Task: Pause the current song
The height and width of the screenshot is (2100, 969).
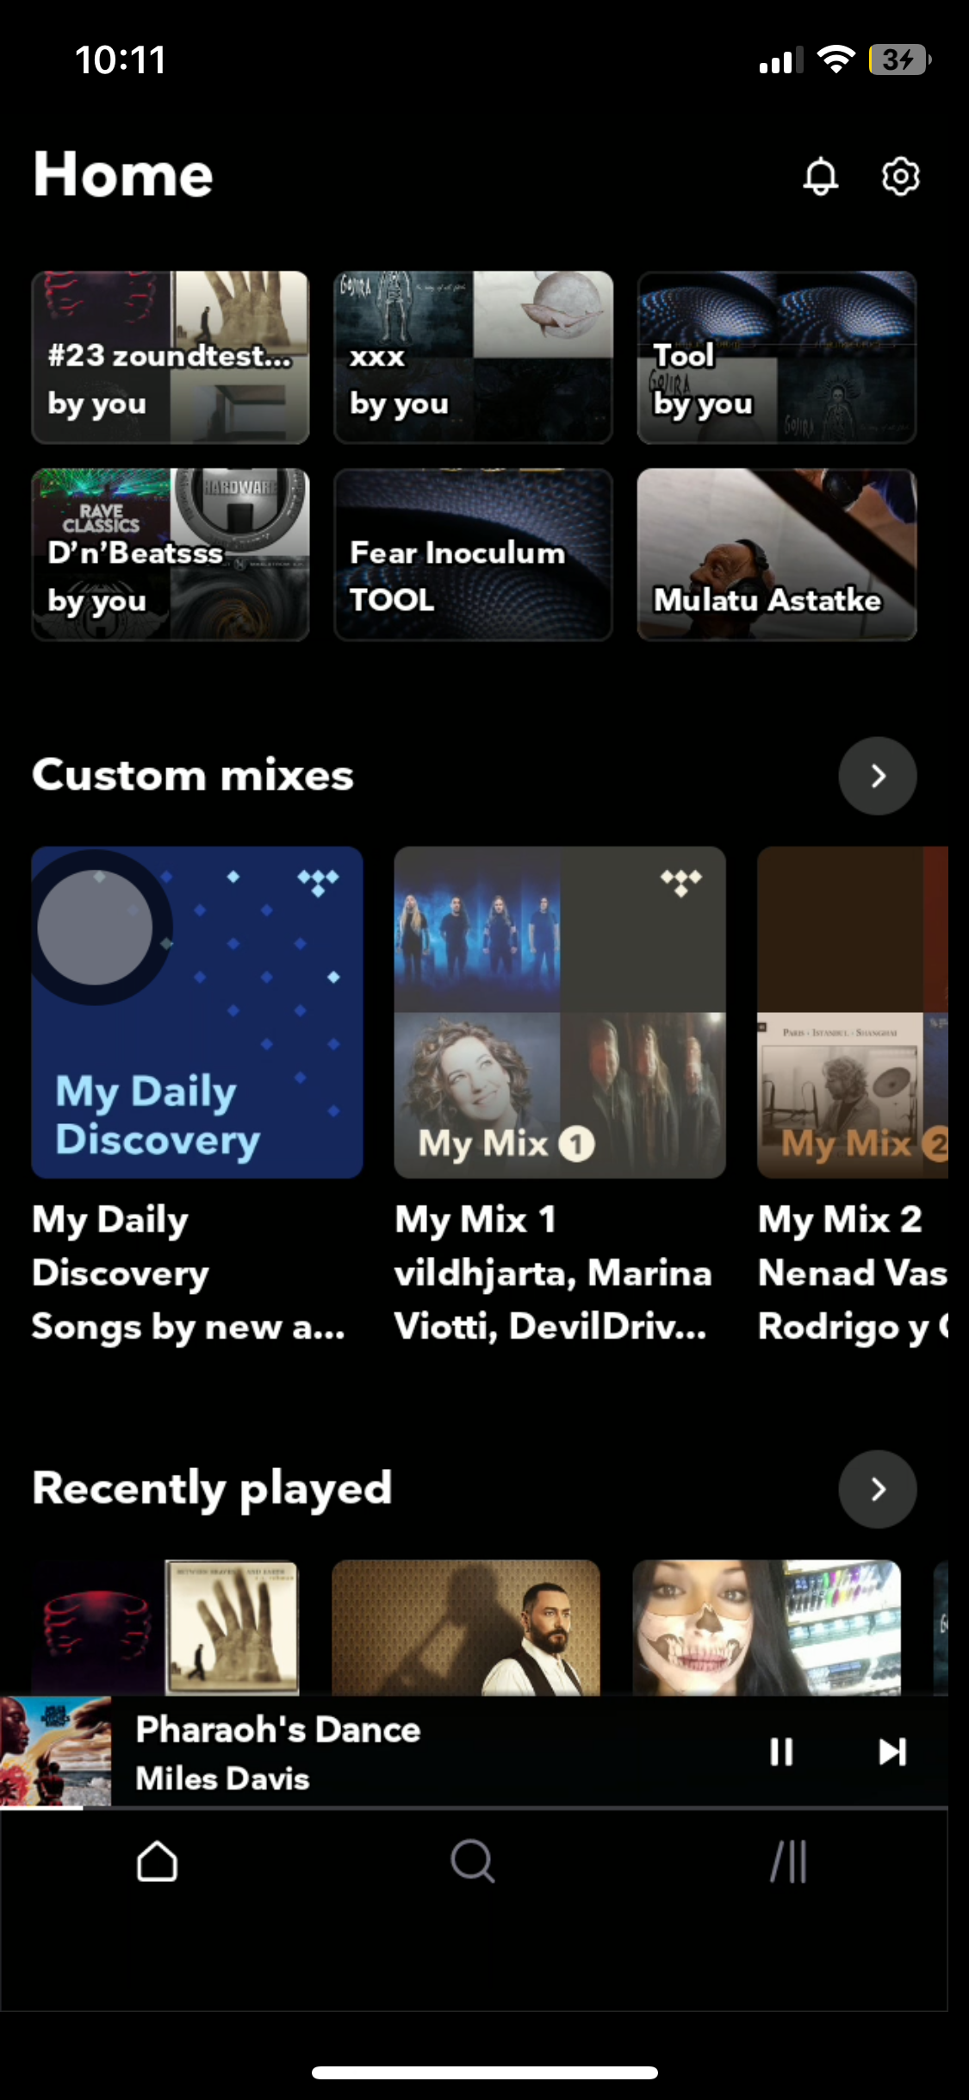Action: (780, 1752)
